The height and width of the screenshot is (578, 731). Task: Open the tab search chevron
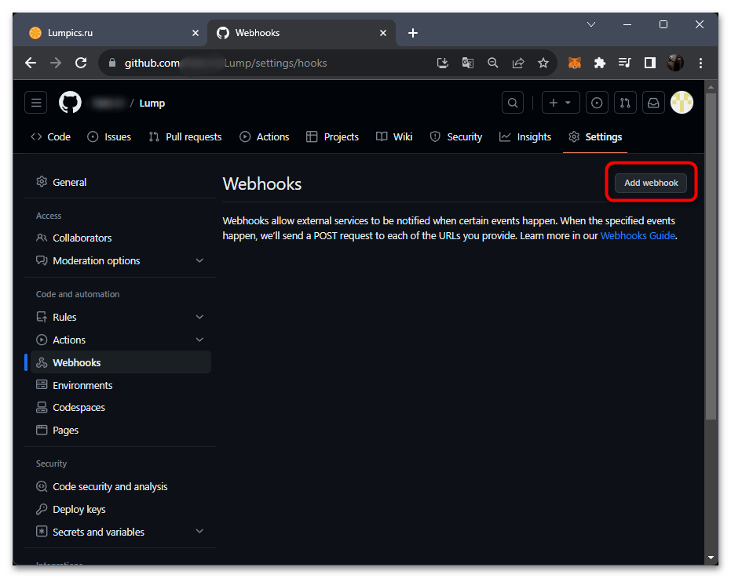pyautogui.click(x=591, y=24)
